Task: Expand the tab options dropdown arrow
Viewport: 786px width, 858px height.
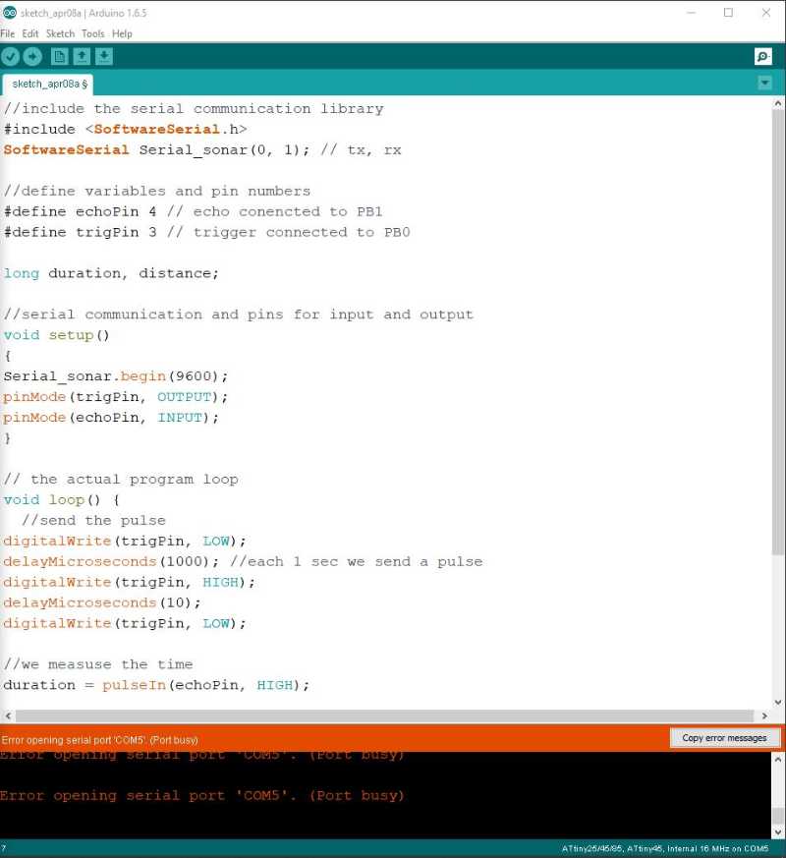Action: coord(764,83)
